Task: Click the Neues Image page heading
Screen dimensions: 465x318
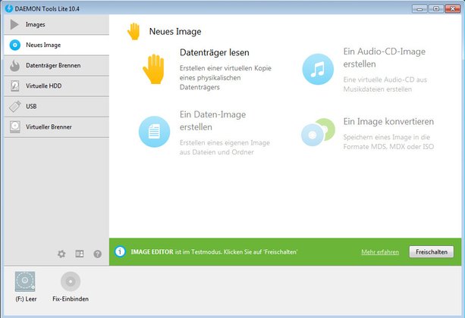Action: click(x=175, y=32)
